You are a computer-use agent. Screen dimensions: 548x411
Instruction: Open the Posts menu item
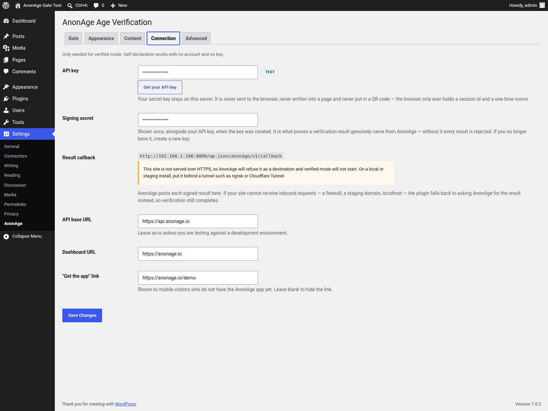click(x=27, y=36)
